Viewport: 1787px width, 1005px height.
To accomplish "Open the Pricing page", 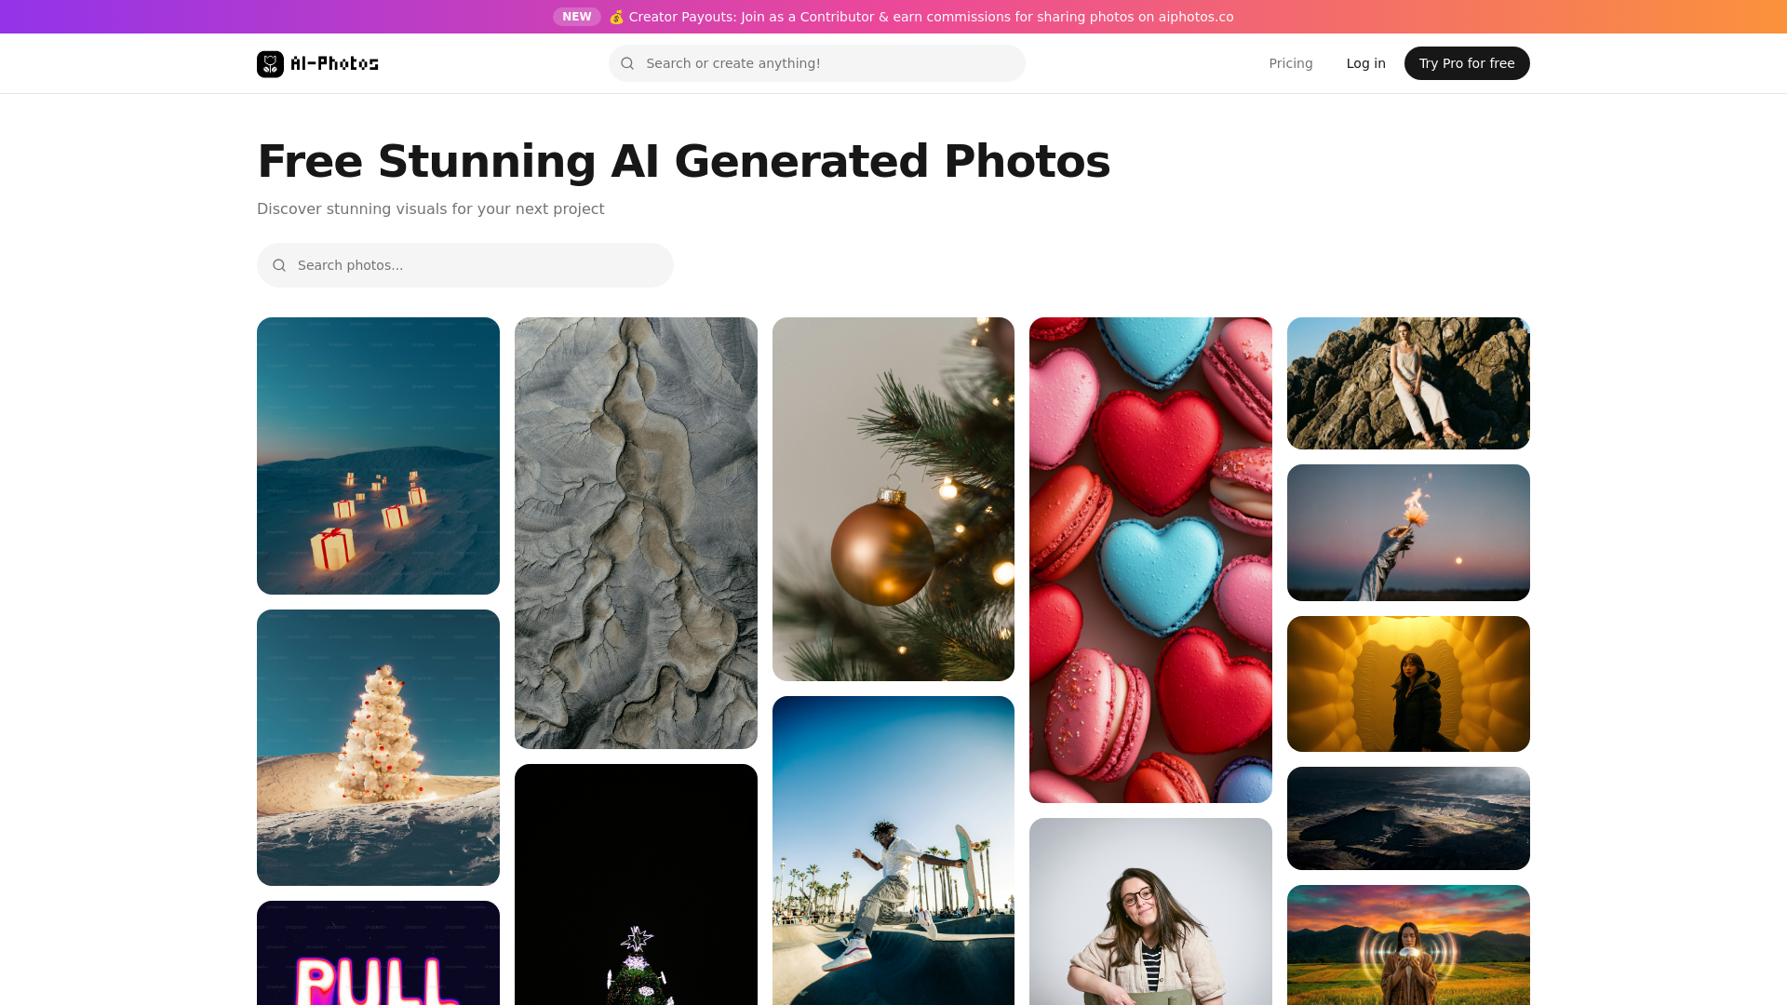I will [1290, 63].
